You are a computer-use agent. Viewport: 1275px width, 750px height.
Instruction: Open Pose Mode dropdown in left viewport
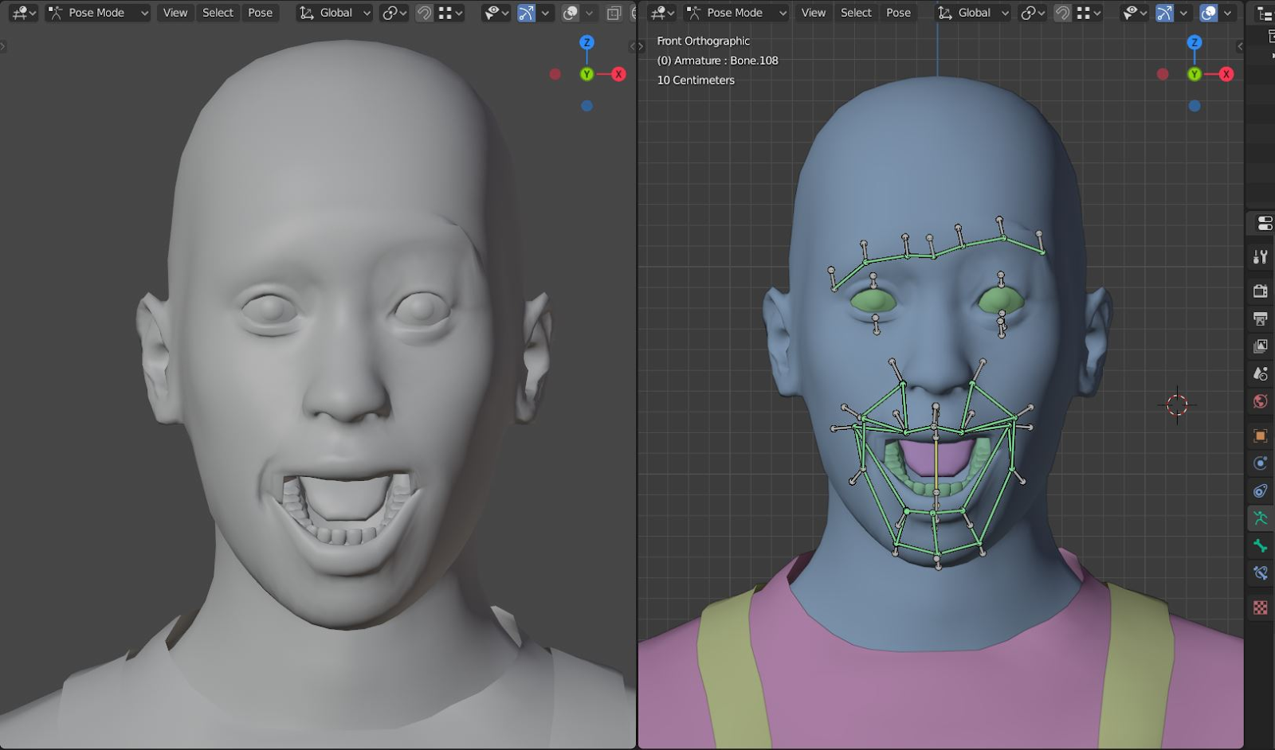point(97,13)
